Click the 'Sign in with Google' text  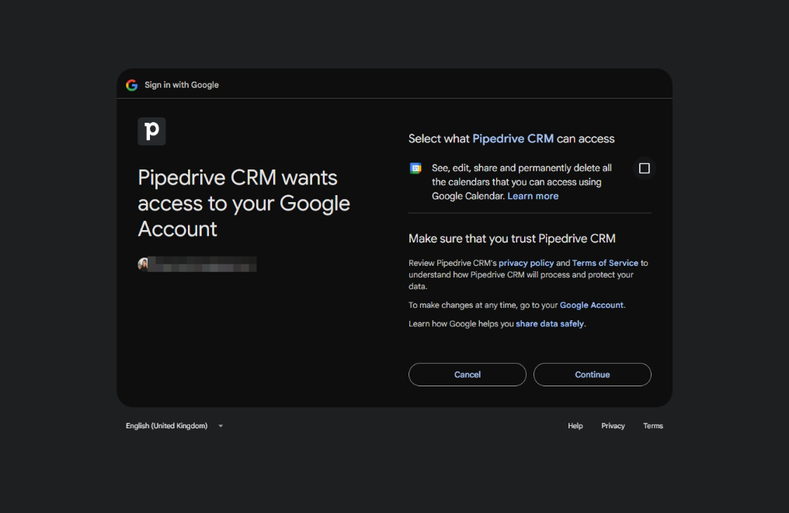[182, 85]
